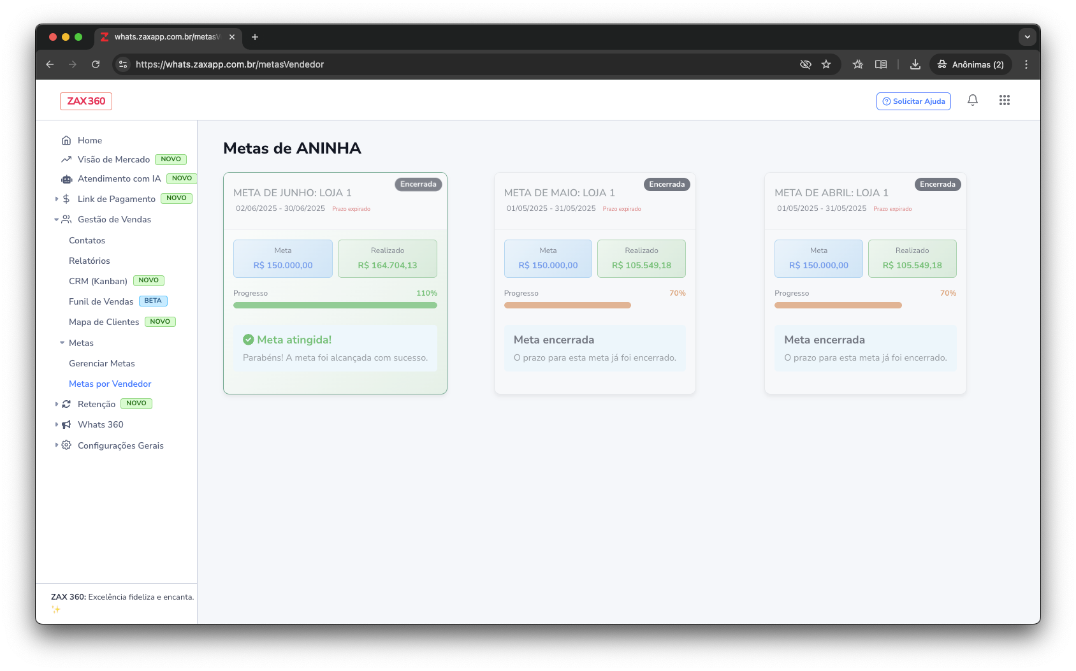This screenshot has height=671, width=1076.
Task: Click the notification bell icon
Action: [972, 100]
